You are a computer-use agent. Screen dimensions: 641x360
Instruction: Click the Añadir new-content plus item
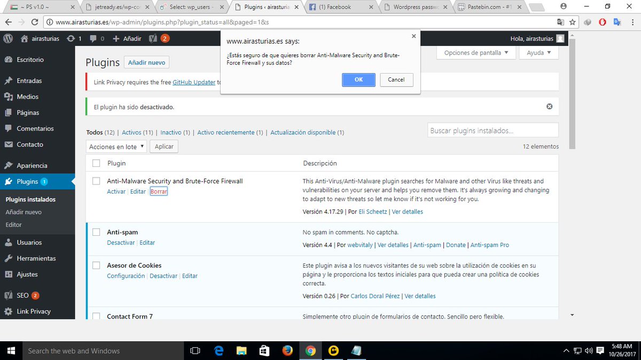[127, 38]
